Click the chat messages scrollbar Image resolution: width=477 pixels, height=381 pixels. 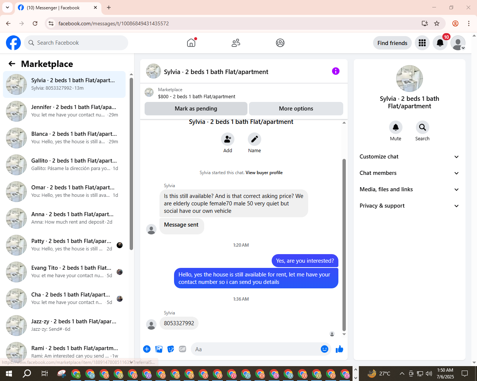[x=344, y=245]
